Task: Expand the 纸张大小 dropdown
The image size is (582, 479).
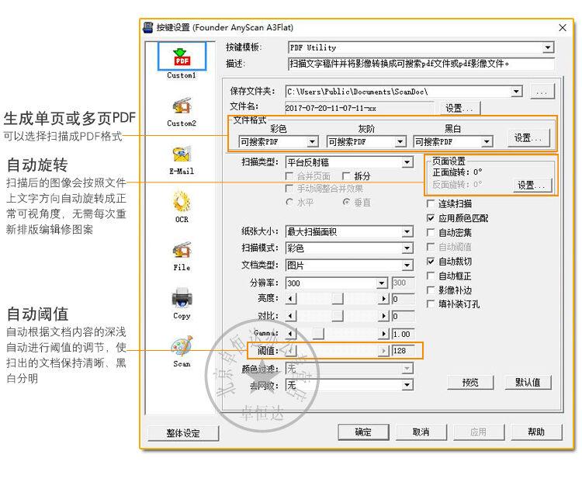Action: point(407,232)
